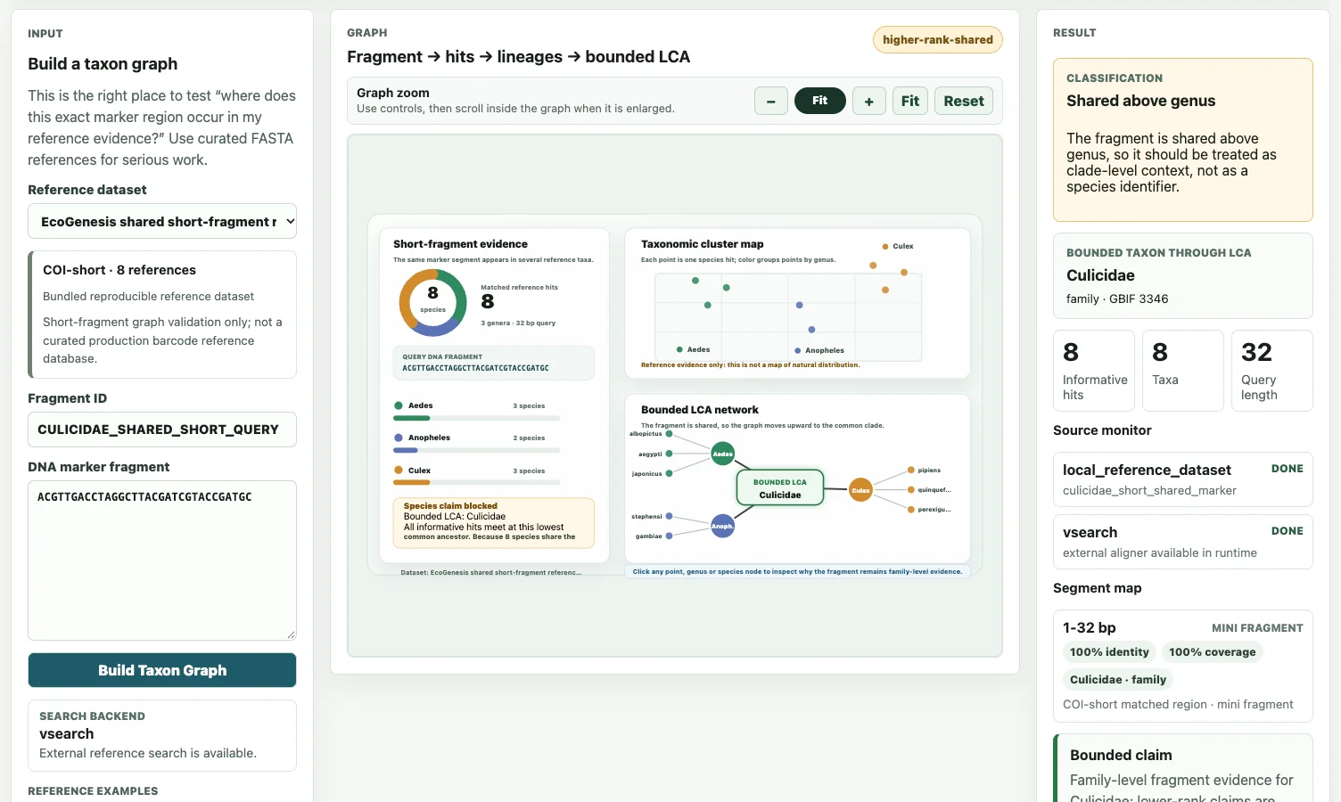Viewport: 1341px width, 802px height.
Task: Click the Anopheles 2 species row
Action: click(477, 443)
